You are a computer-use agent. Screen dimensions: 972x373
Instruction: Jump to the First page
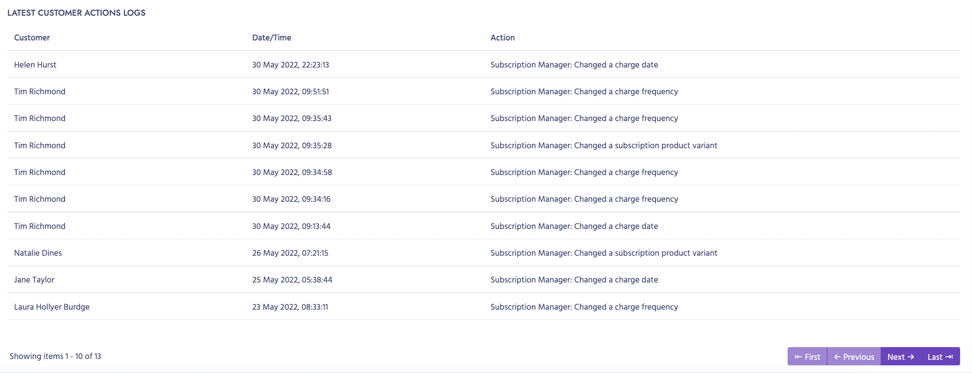coord(807,357)
